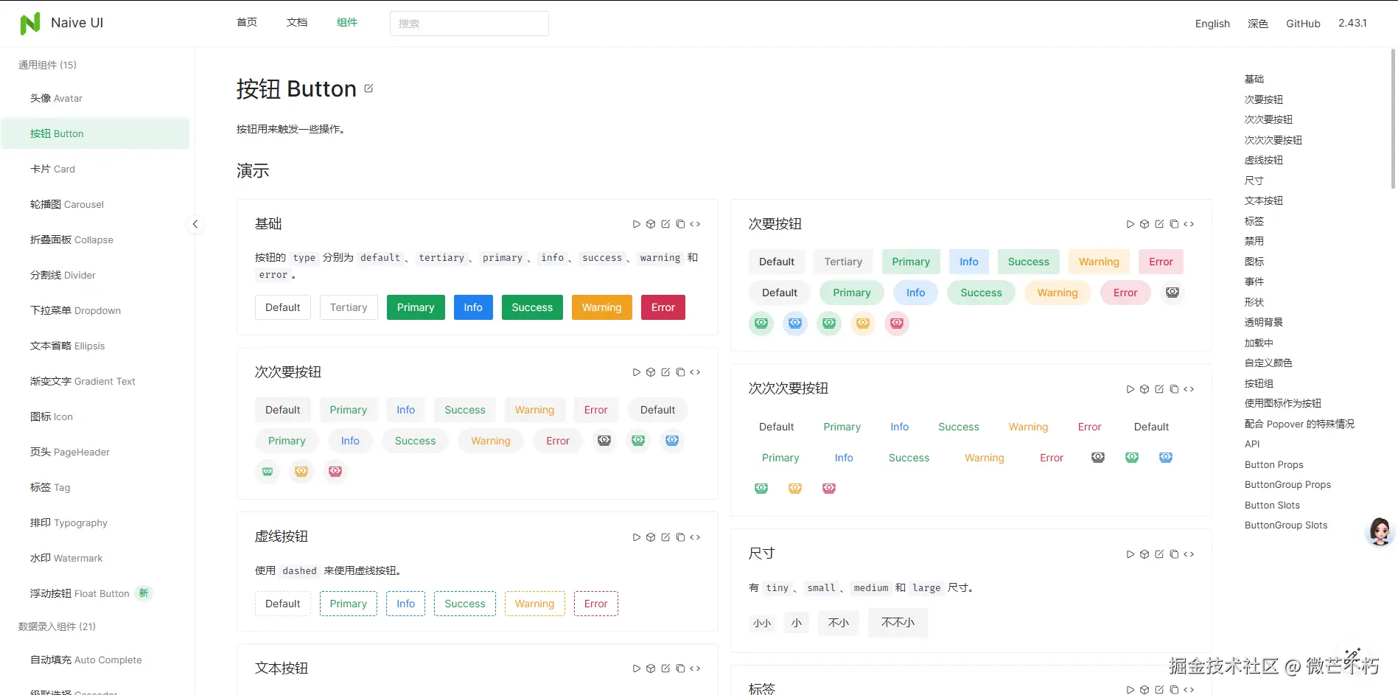Open 卡片 Card in the sidebar

(x=95, y=169)
